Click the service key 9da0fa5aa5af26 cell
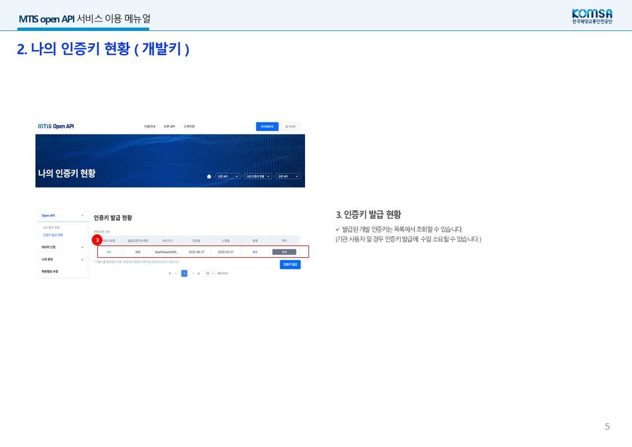 167,252
